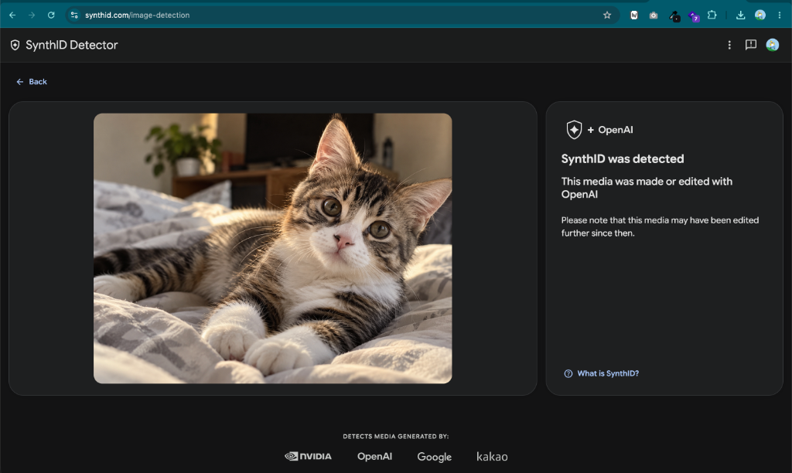Click the camera screenshot extension icon
This screenshot has width=792, height=473.
pos(653,15)
